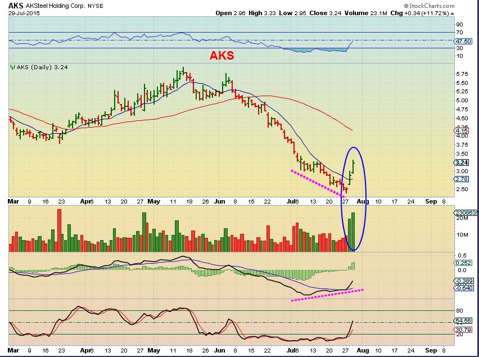
Task: Click the AKS (Daily) 3.24 legend text
Action: pos(42,67)
